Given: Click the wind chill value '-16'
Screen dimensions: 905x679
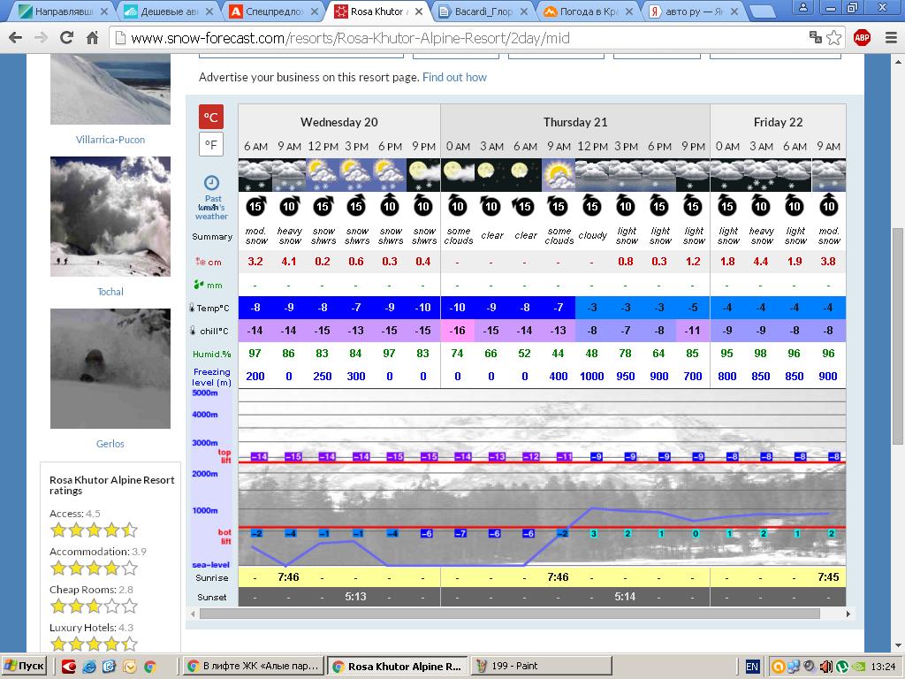Looking at the screenshot, I should click(457, 331).
